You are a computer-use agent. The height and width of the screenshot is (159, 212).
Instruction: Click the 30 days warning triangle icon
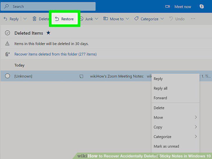[x=7, y=44]
